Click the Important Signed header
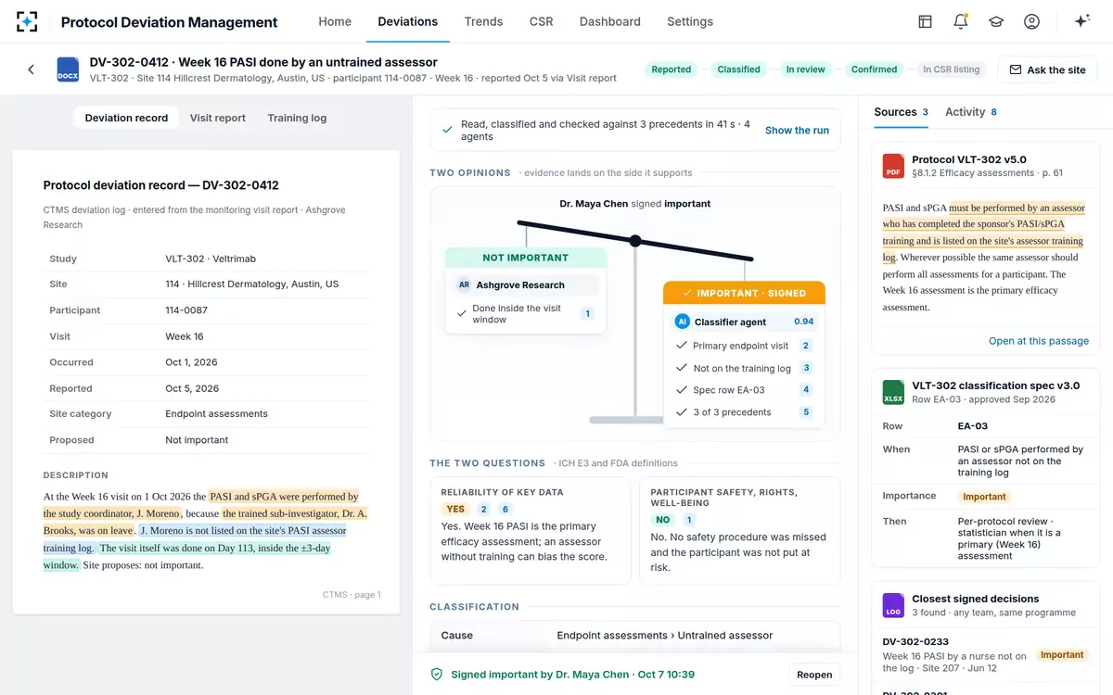This screenshot has height=695, width=1113. (744, 293)
